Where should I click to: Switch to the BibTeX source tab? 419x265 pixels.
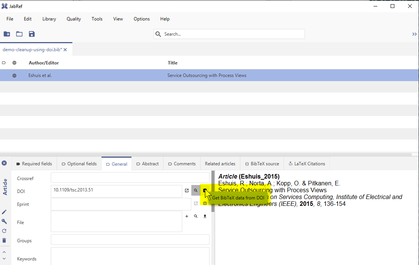(262, 163)
